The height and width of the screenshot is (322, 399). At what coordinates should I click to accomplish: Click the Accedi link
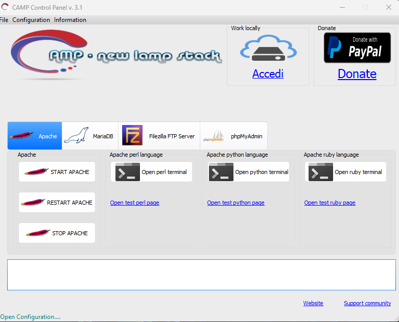(x=268, y=74)
